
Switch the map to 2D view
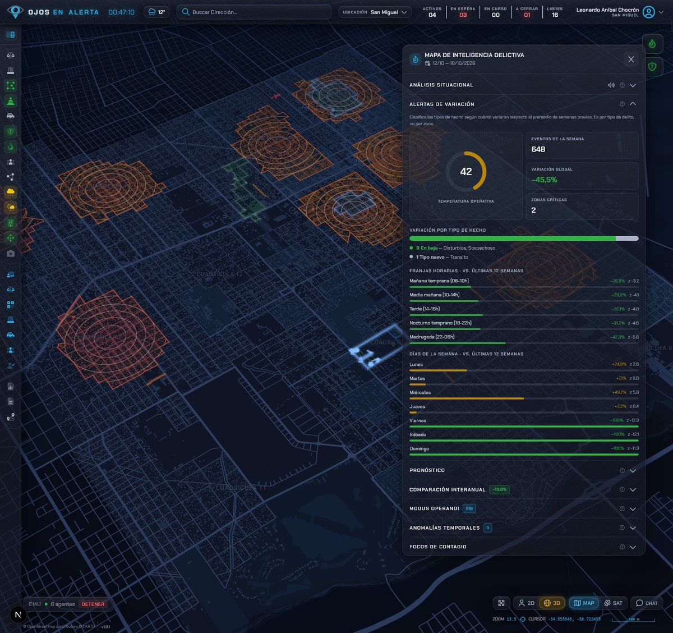click(x=526, y=603)
